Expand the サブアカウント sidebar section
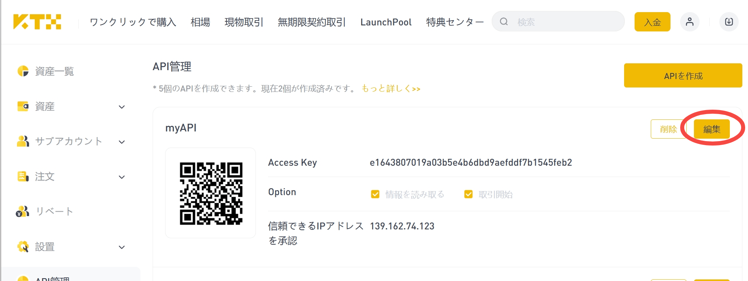This screenshot has width=748, height=281. click(x=122, y=142)
